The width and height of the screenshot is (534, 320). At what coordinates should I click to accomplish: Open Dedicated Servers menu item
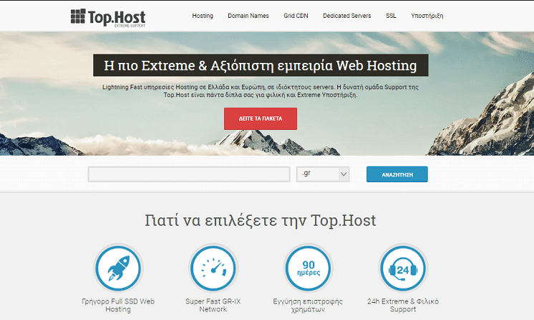point(347,16)
